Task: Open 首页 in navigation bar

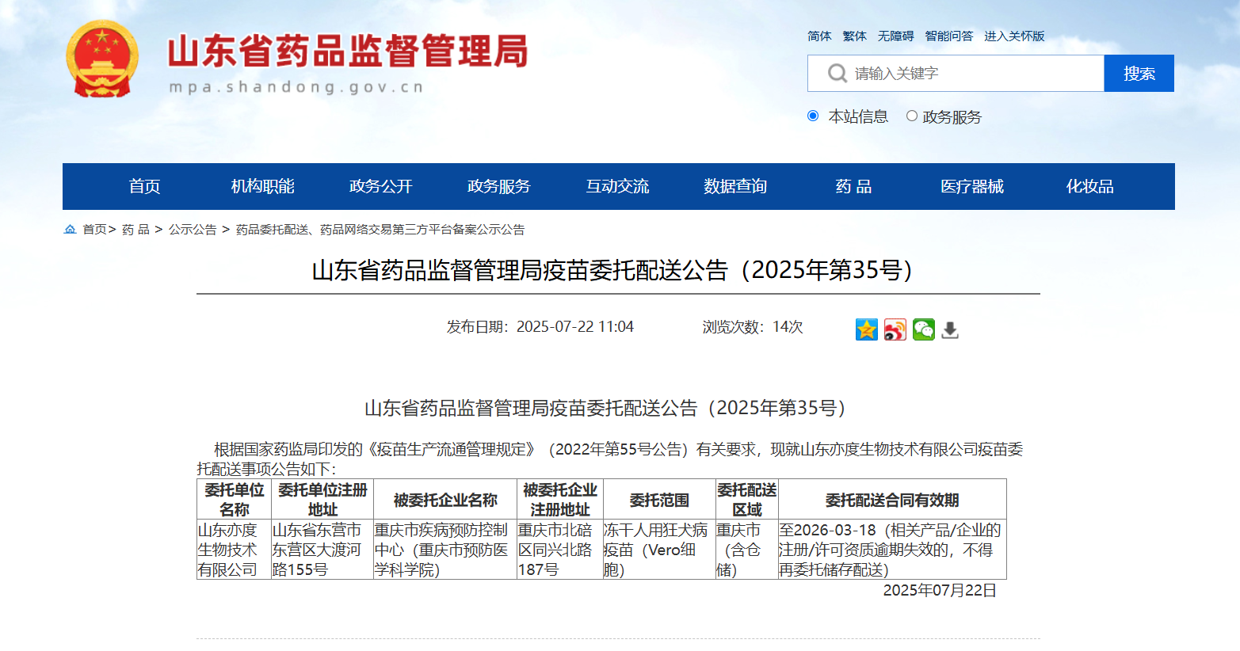Action: pos(145,186)
